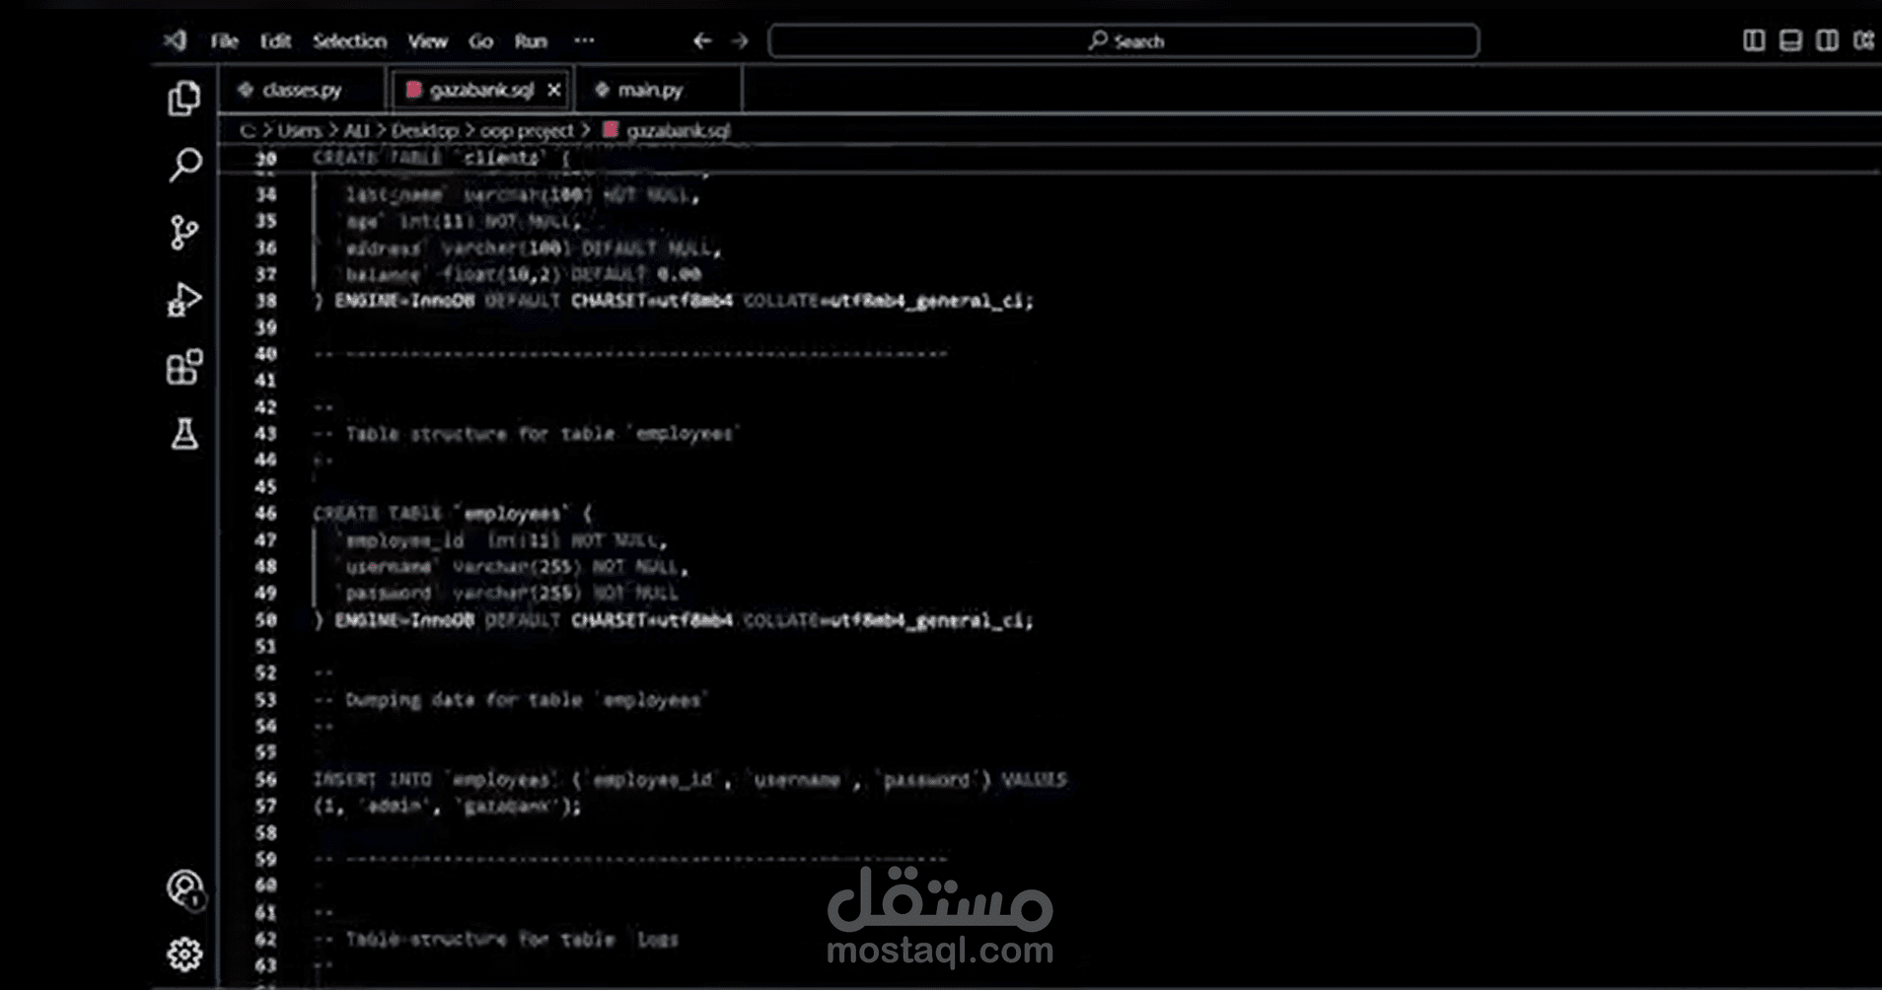Image resolution: width=1882 pixels, height=990 pixels.
Task: Open the customize layout icon
Action: tap(1863, 40)
